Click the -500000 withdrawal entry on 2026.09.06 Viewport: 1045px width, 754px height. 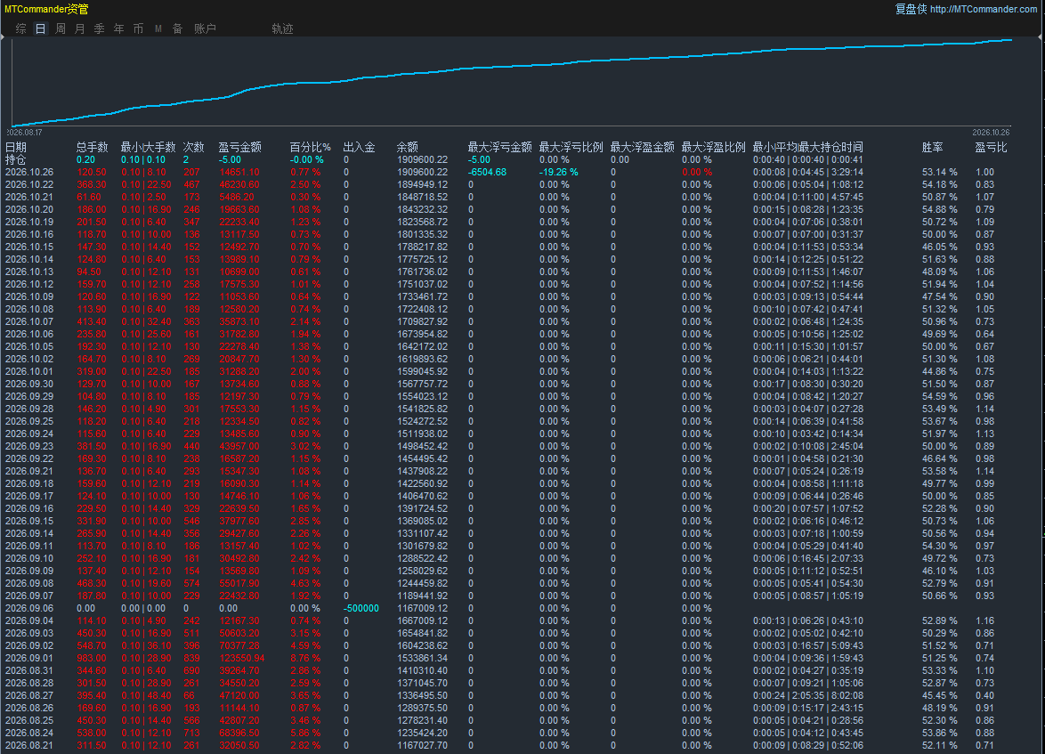click(x=361, y=609)
